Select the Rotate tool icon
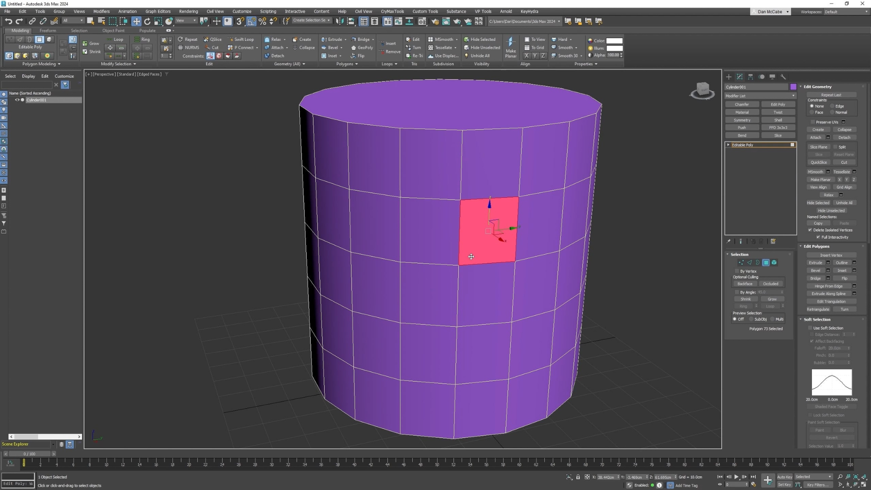The width and height of the screenshot is (871, 490). pos(147,21)
